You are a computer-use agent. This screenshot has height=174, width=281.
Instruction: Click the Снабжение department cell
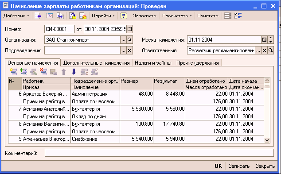(95, 139)
